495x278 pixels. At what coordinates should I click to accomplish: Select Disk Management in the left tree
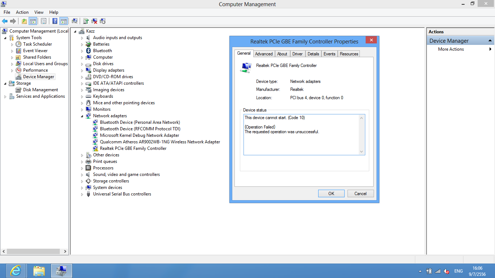pyautogui.click(x=41, y=90)
